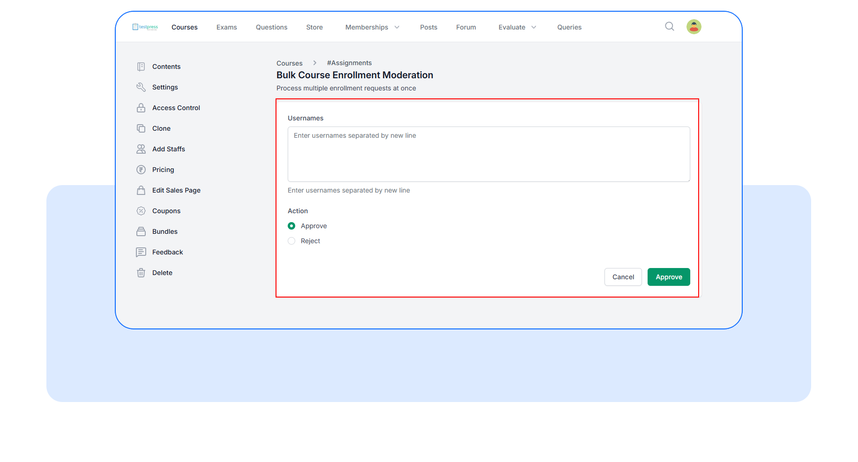858x462 pixels.
Task: Click the Cancel button
Action: (623, 277)
